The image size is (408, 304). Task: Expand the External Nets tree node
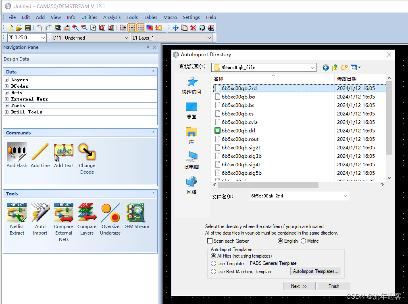pyautogui.click(x=7, y=99)
